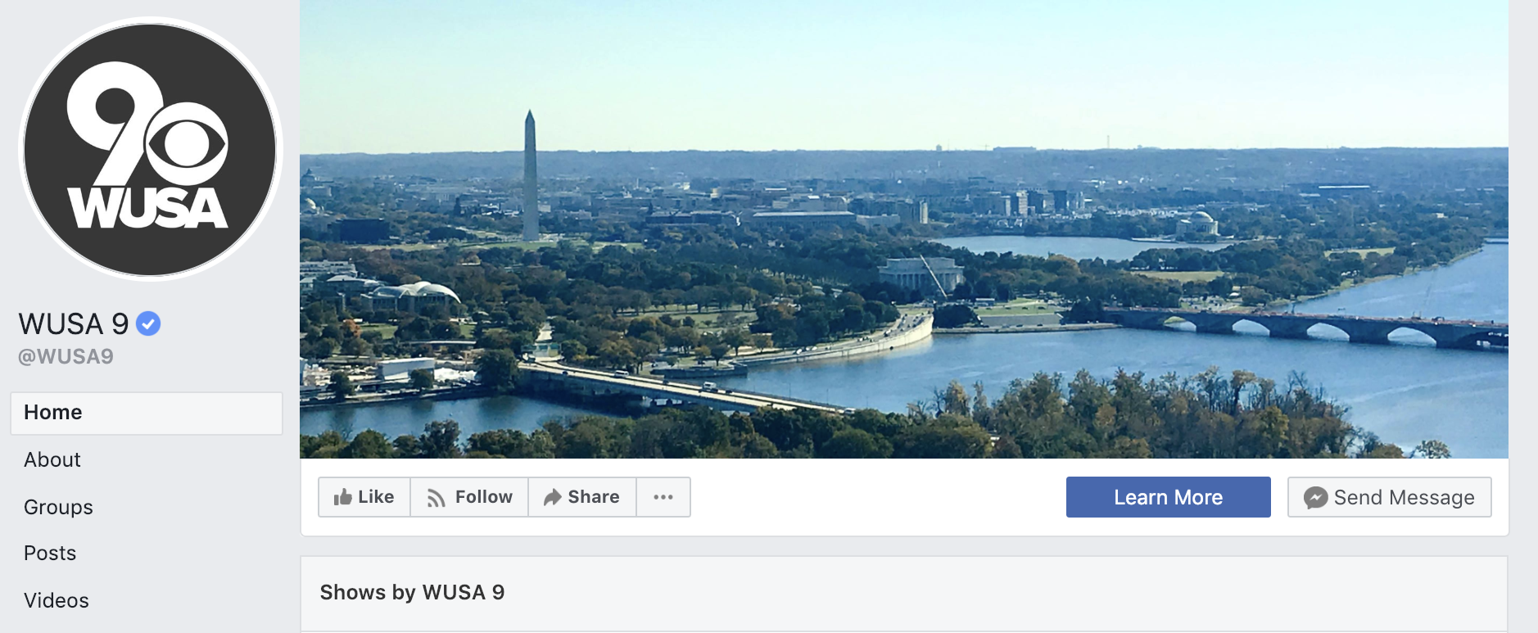Open the Washington skyline cover photo

pos(904,228)
